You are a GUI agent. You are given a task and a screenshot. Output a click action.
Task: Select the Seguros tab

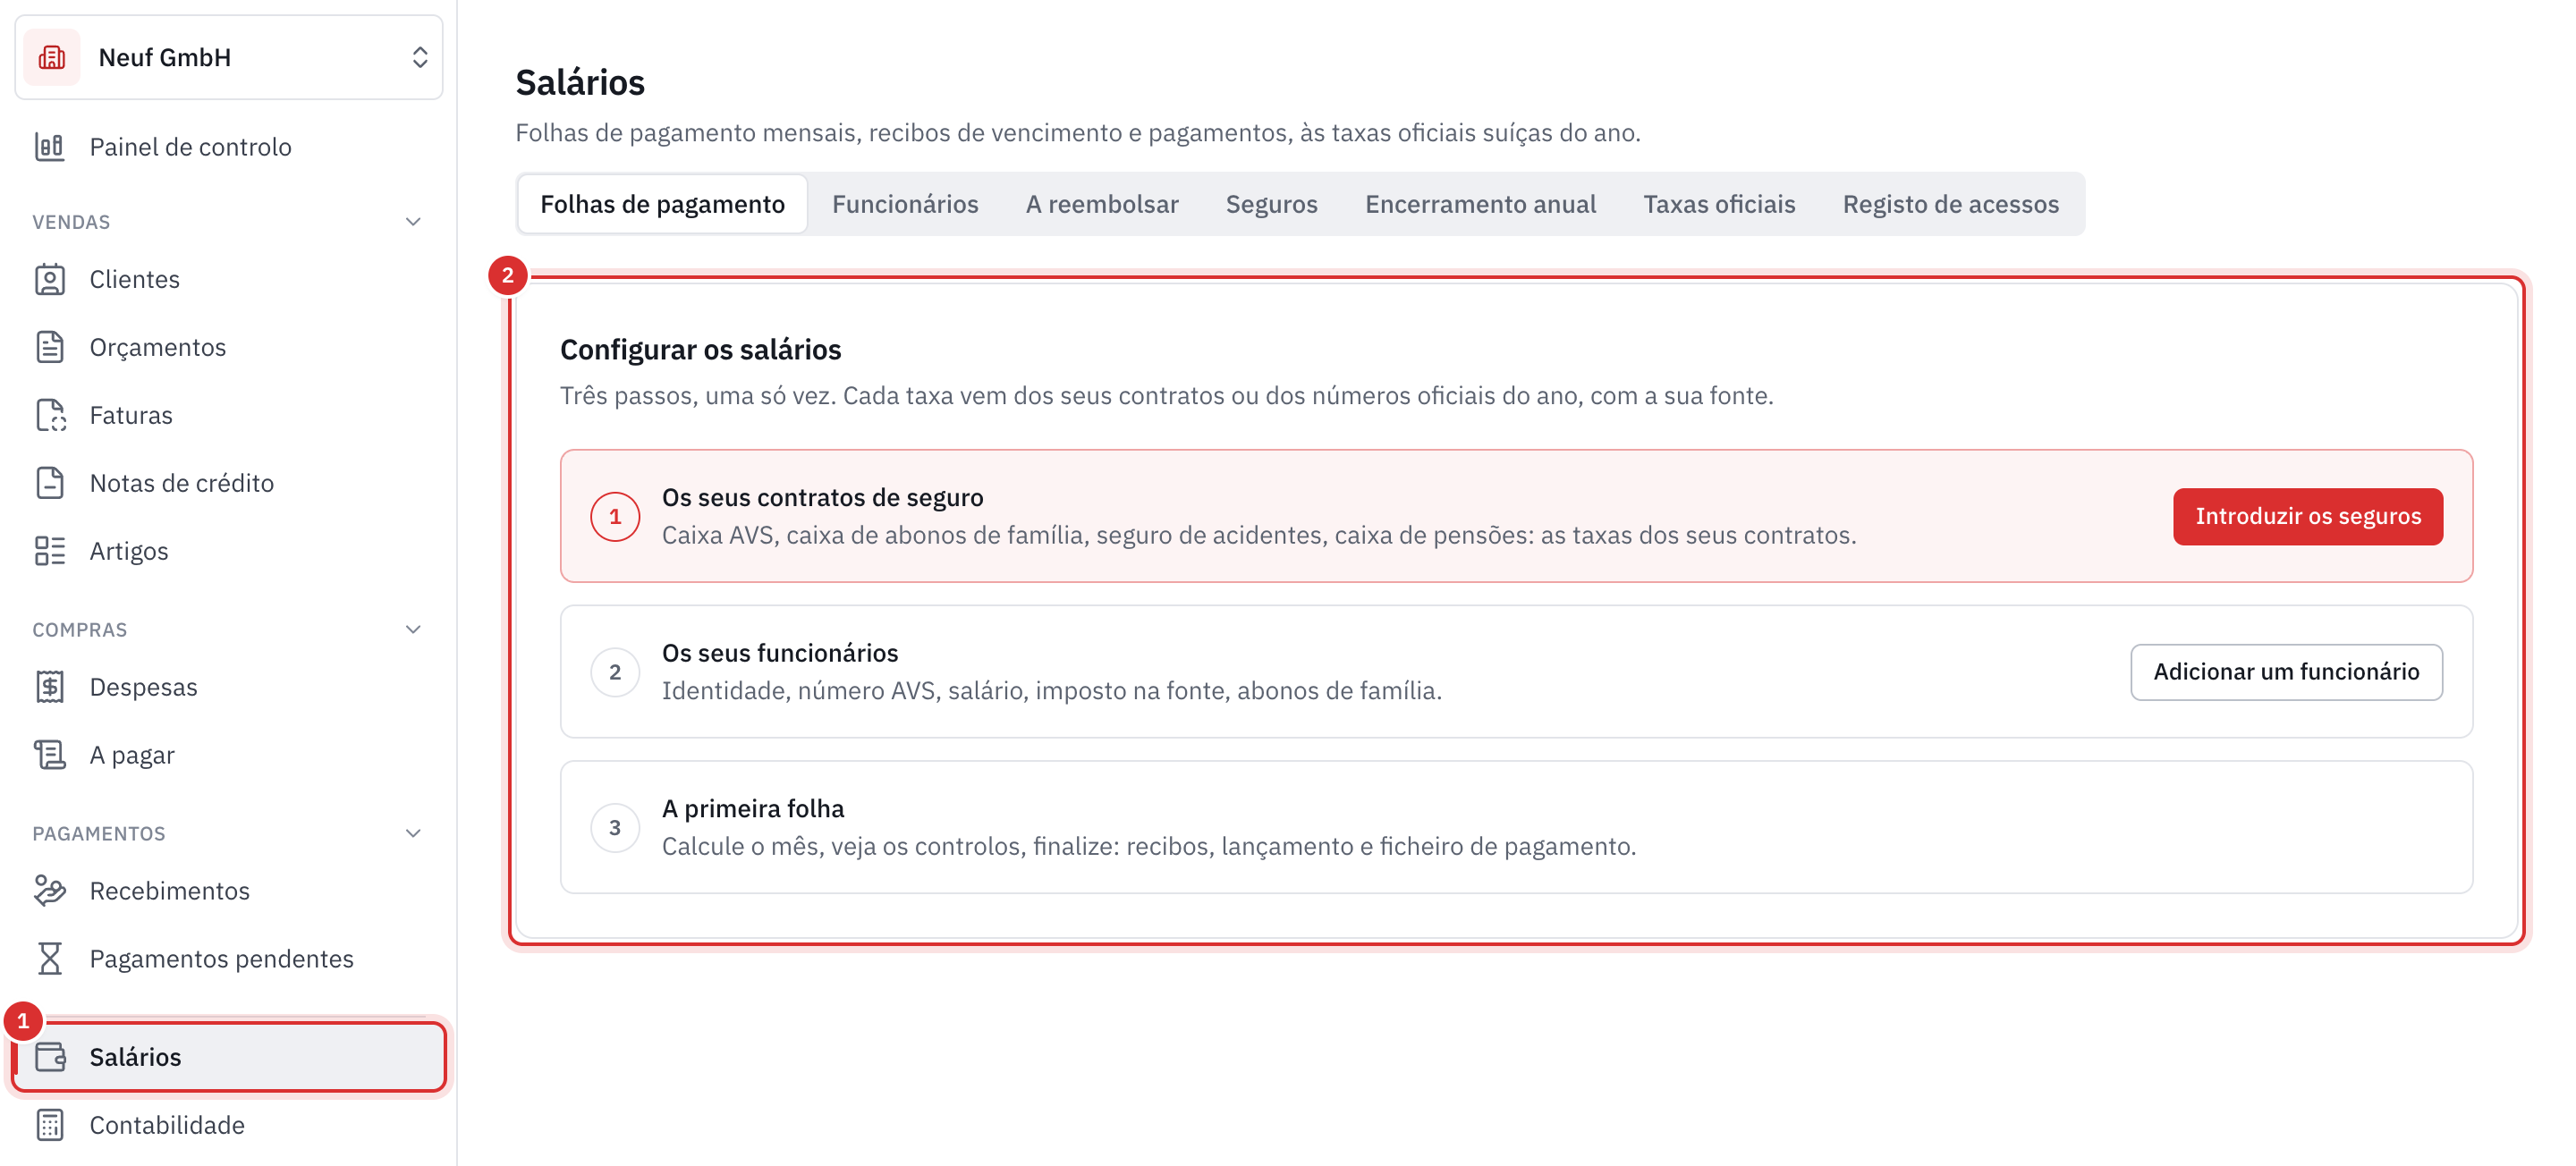[x=1271, y=204]
